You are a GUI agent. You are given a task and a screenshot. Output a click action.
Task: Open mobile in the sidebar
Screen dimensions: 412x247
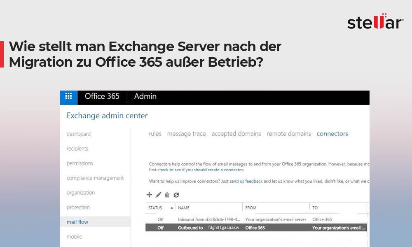click(x=74, y=237)
